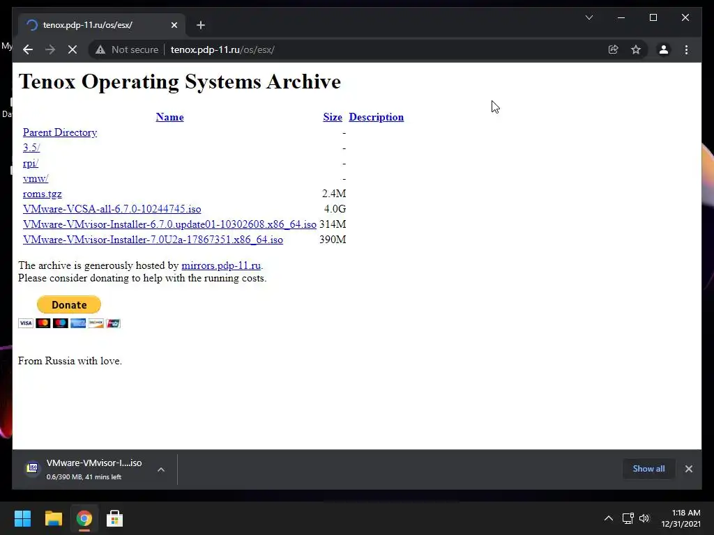Click the Tenox Operating Systems Archive heading

coord(179,82)
